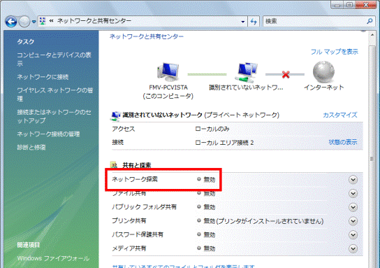Click ファイル共有 status indicator dot
This screenshot has width=380, height=268.
click(199, 193)
